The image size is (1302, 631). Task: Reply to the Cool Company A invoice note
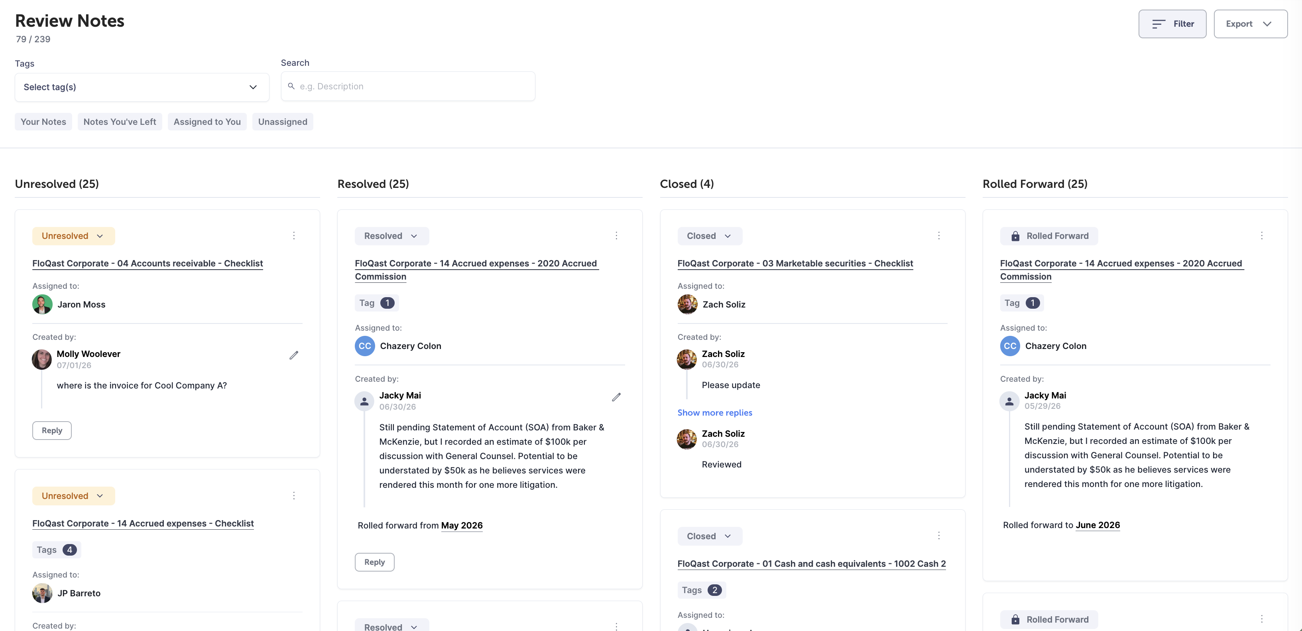[51, 430]
